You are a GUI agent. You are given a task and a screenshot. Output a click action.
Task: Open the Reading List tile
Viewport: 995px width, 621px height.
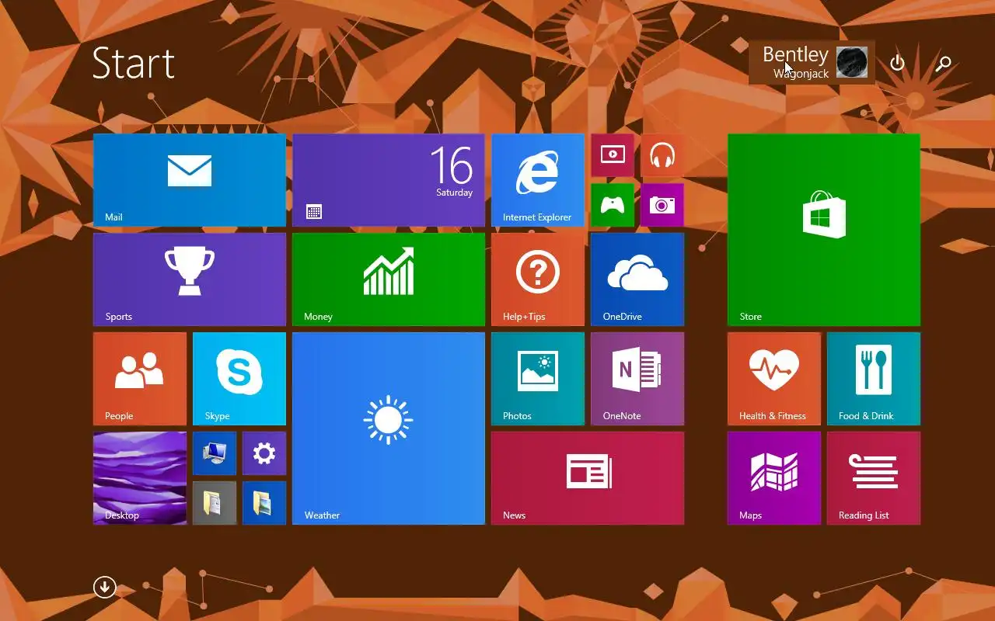[x=874, y=478]
